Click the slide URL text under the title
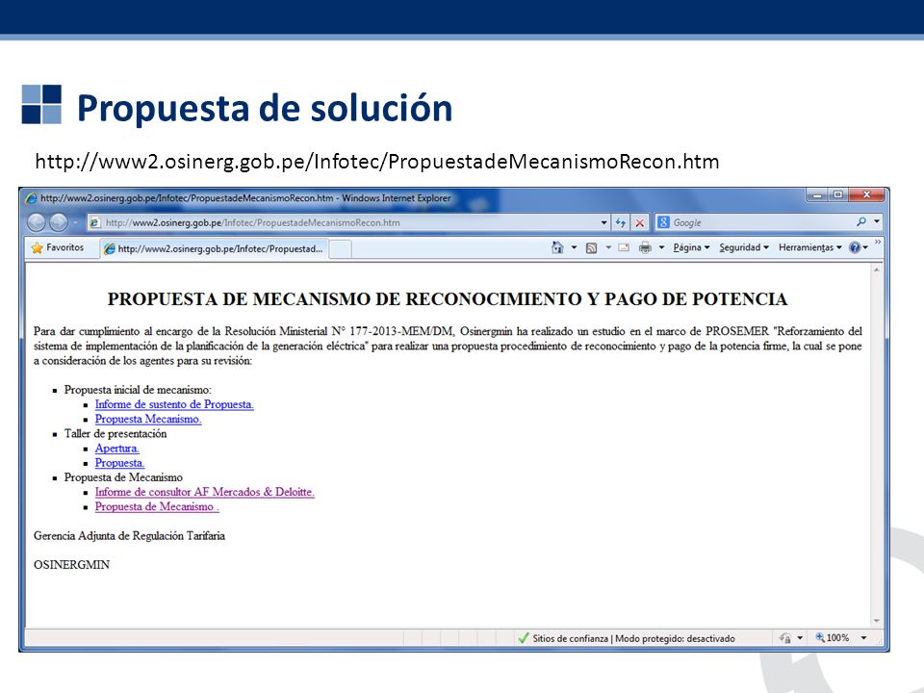 (377, 161)
